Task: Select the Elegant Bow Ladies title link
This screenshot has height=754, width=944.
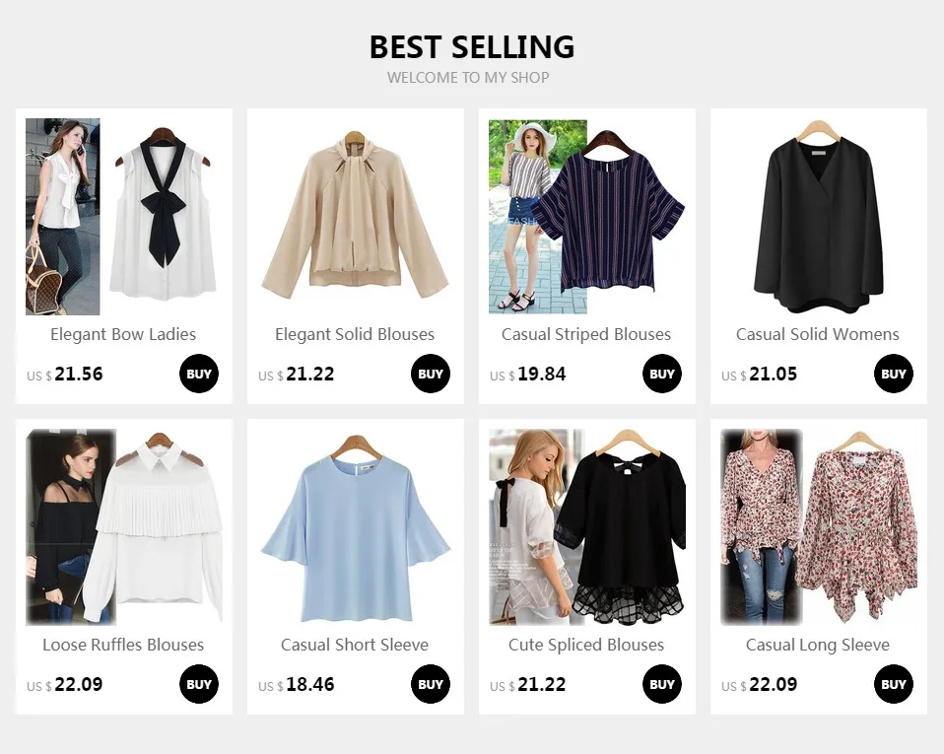Action: click(123, 335)
